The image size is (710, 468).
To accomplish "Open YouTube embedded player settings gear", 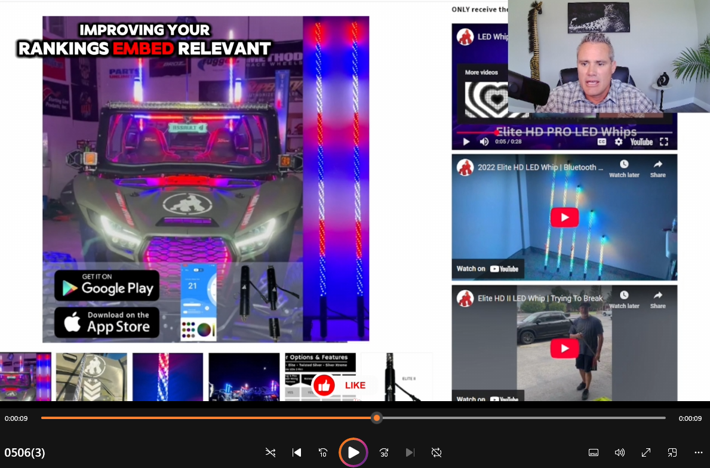I will [619, 141].
